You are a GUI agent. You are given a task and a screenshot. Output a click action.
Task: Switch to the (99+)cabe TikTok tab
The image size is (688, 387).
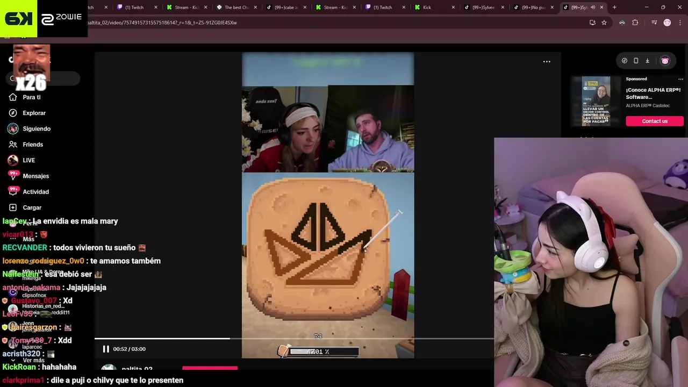point(286,8)
